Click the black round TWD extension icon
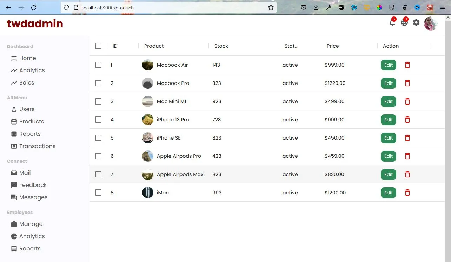 (341, 7)
